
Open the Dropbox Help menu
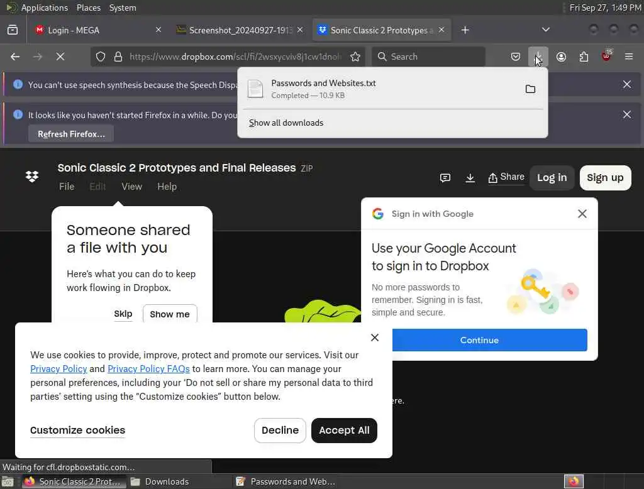pyautogui.click(x=167, y=187)
